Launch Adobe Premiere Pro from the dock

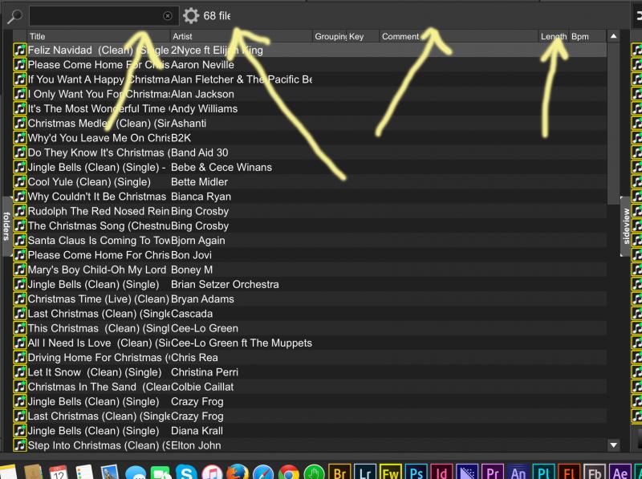pos(493,473)
